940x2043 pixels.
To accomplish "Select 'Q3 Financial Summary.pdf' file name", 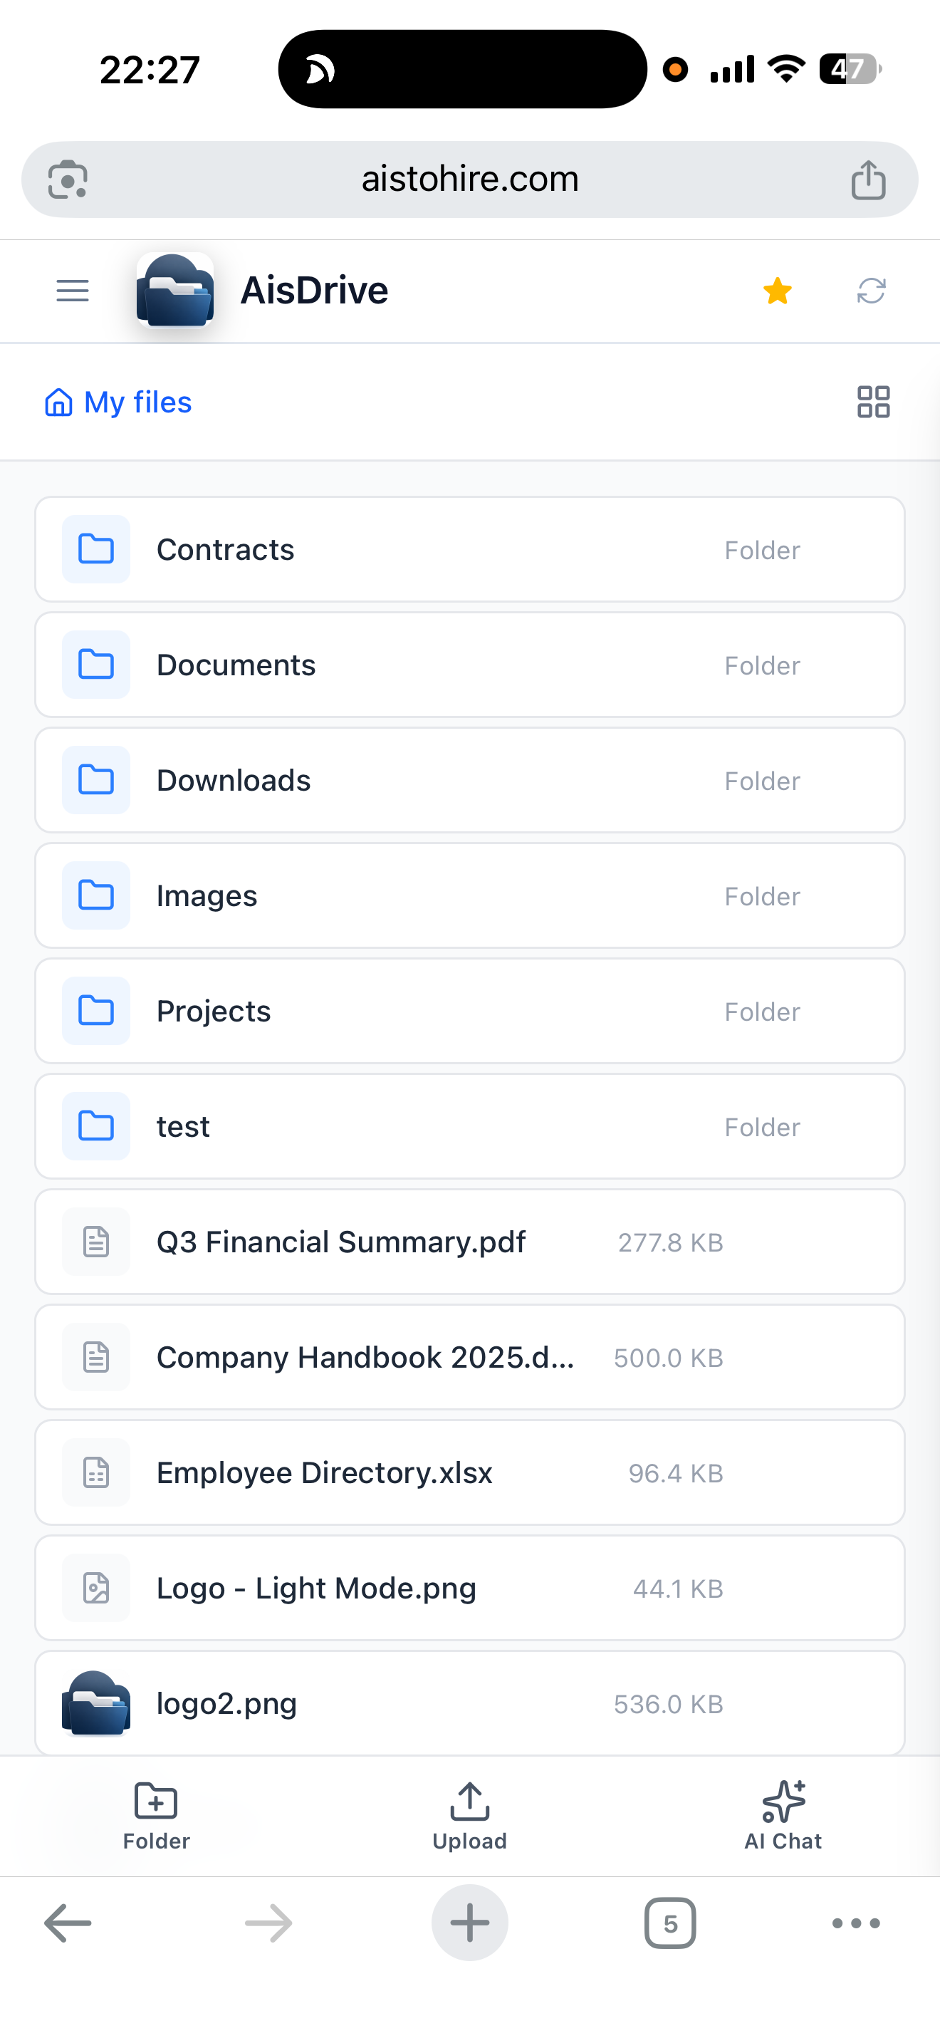I will point(341,1242).
